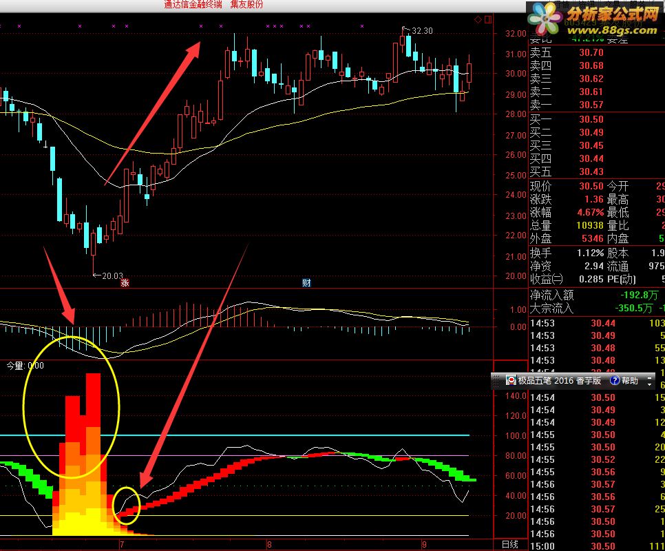
Task: Select the 买五 30.43 bid row
Action: point(597,171)
